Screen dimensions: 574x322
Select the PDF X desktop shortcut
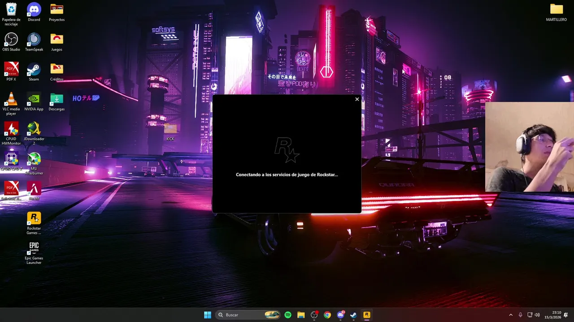11,72
